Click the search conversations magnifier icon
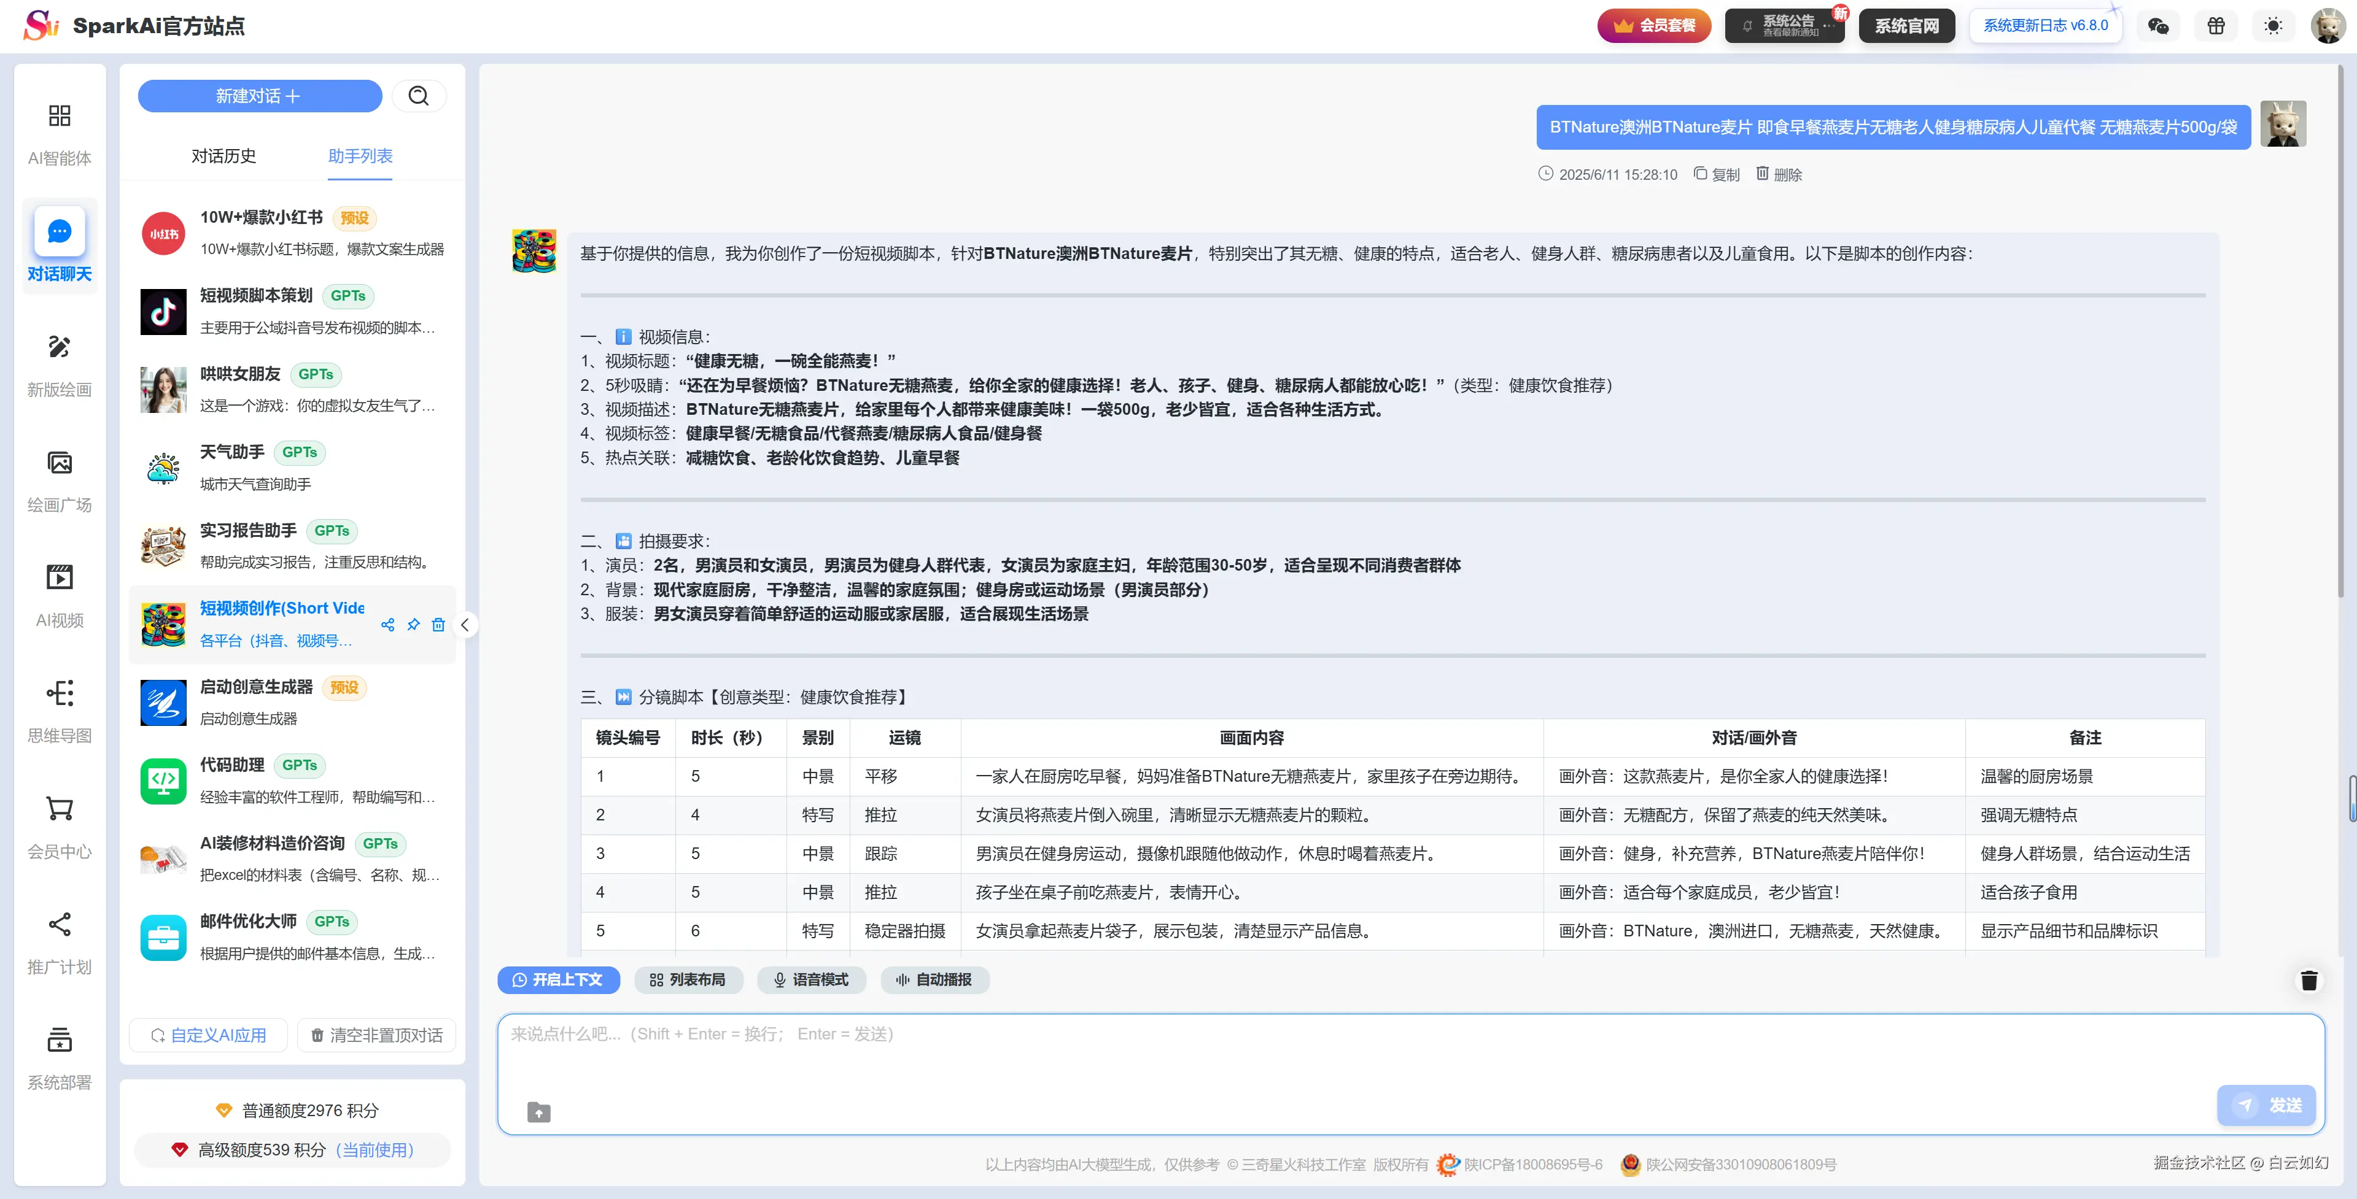This screenshot has height=1199, width=2357. (x=418, y=96)
